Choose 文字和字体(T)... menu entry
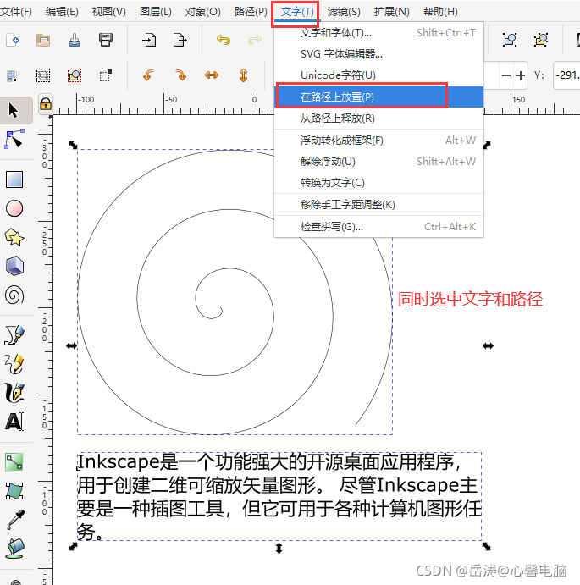580x585 pixels. click(x=378, y=33)
